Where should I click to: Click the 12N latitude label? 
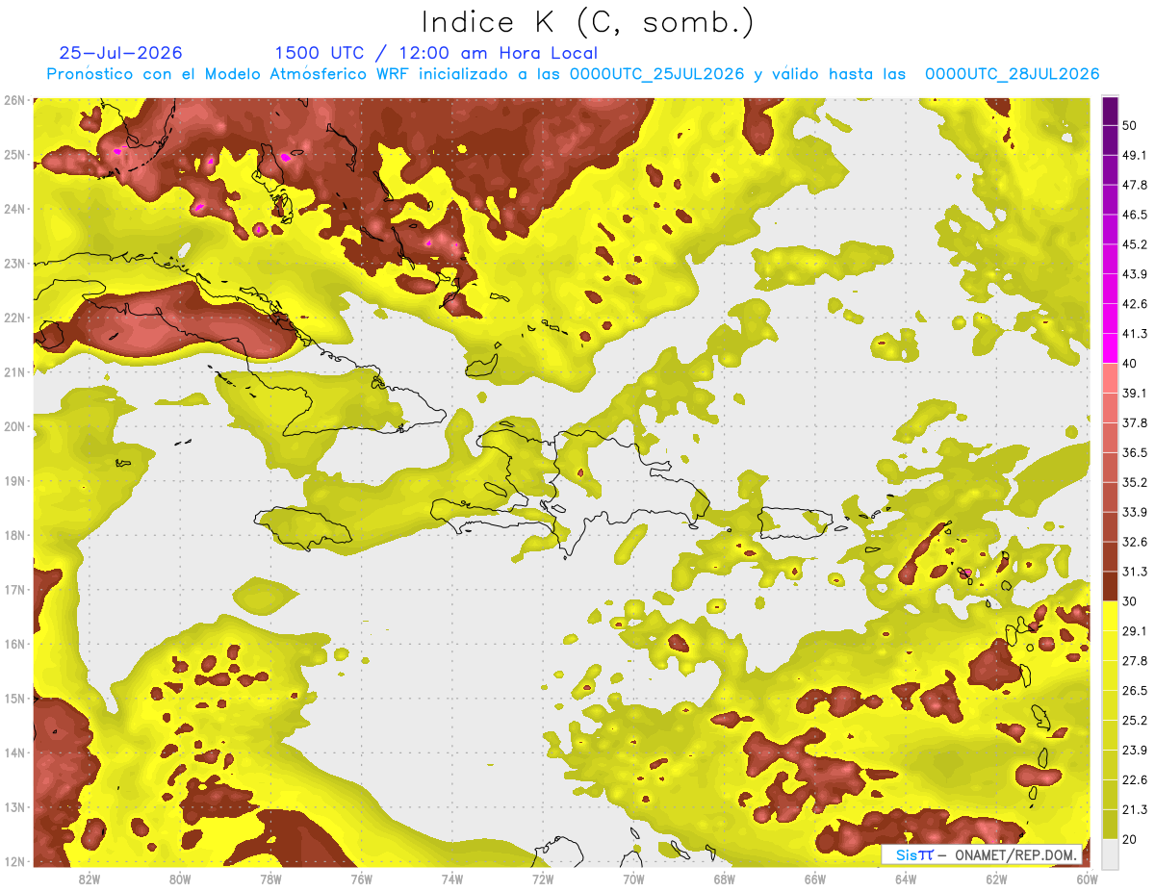click(14, 861)
